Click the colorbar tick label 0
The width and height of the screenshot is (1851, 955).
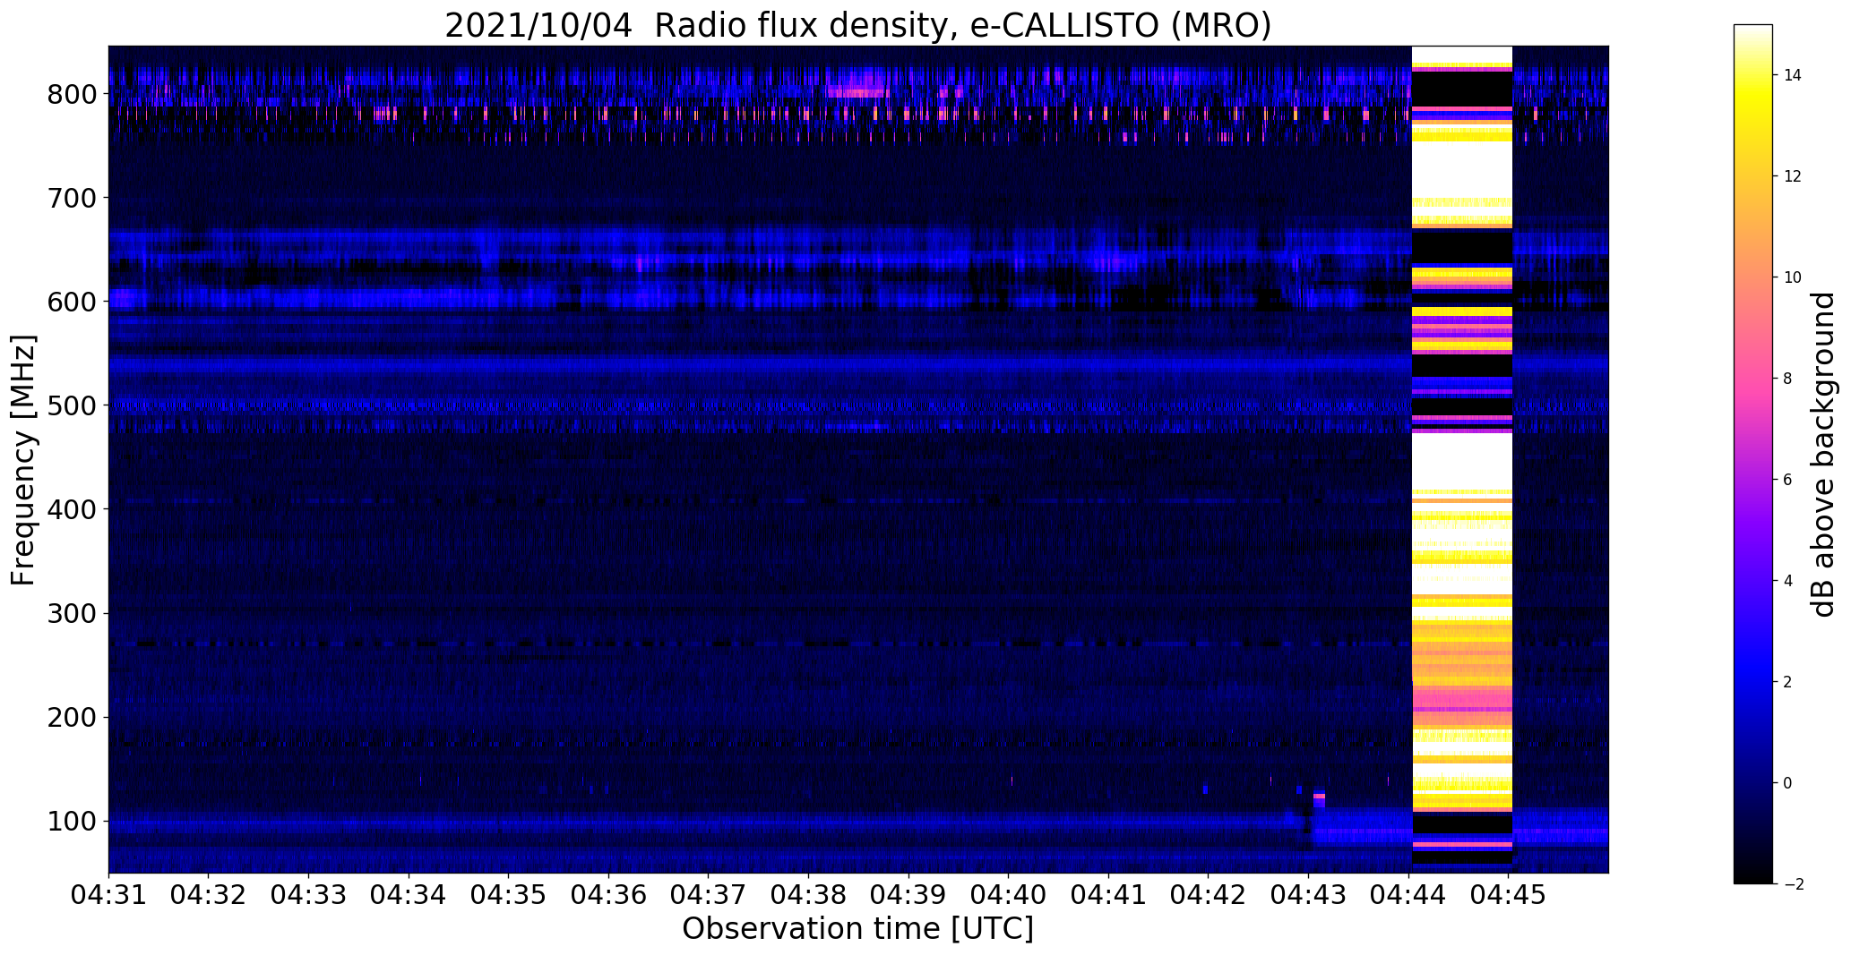point(1788,783)
